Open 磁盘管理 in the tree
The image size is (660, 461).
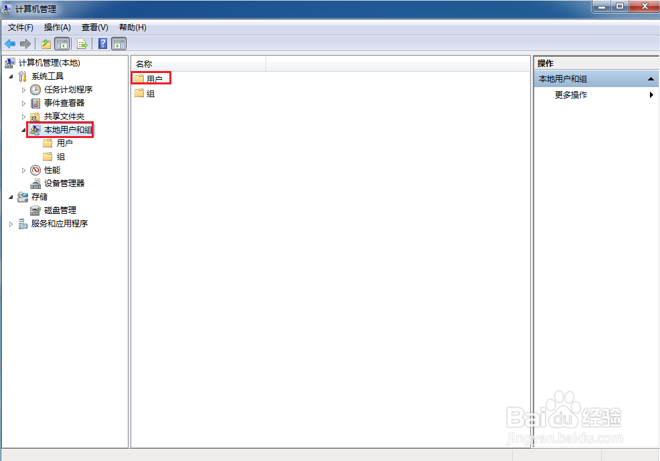[60, 210]
